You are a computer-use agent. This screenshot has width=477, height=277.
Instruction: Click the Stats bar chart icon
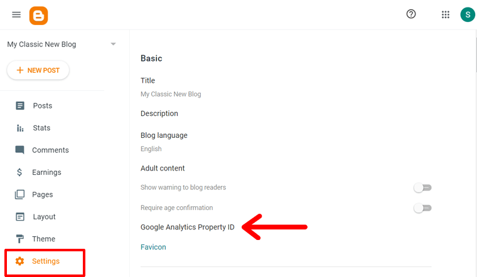[x=20, y=128]
